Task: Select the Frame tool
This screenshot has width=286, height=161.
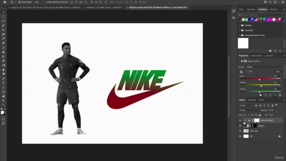Action: tap(3, 34)
